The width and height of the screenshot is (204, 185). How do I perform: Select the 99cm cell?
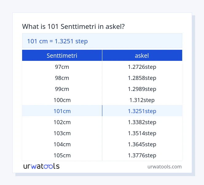click(62, 89)
